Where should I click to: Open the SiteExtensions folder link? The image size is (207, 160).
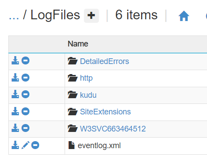pyautogui.click(x=105, y=112)
